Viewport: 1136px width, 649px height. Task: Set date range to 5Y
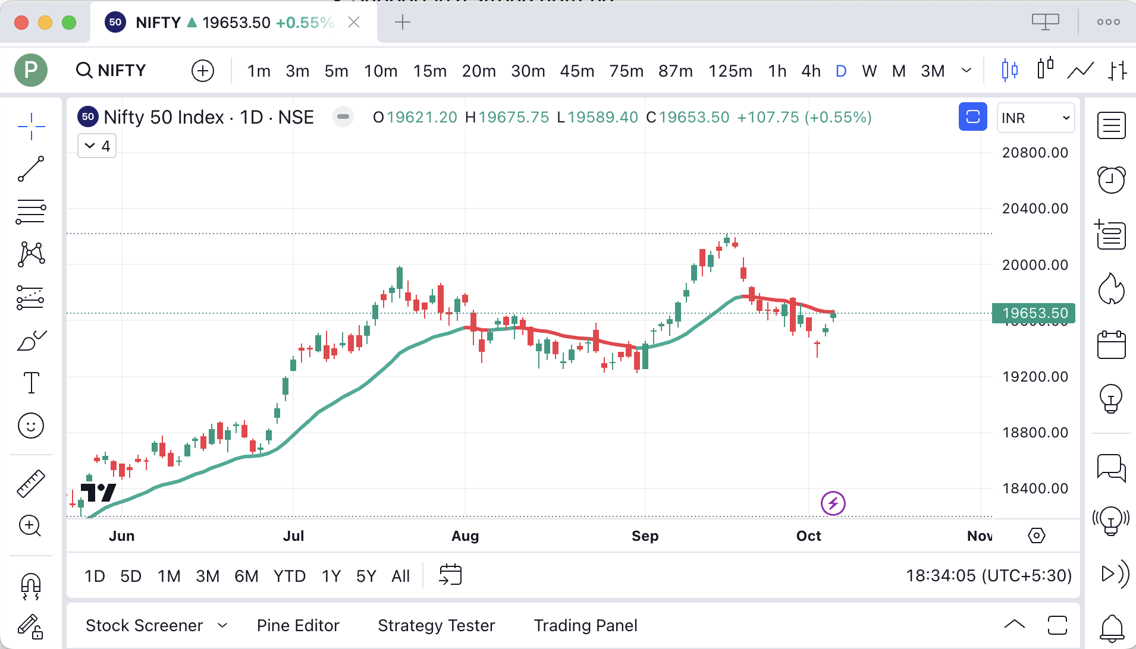(x=366, y=576)
